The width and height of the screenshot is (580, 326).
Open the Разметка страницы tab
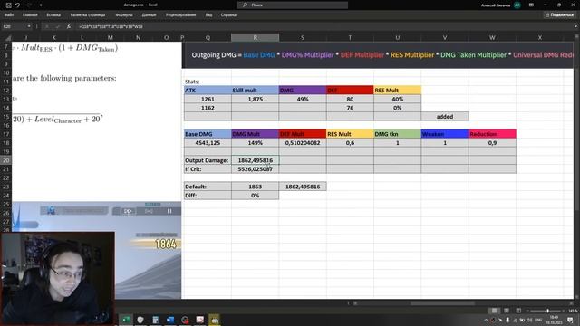[88, 15]
